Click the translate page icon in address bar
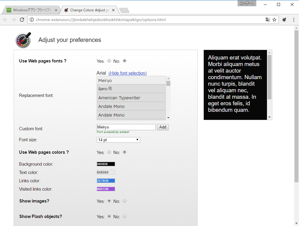This screenshot has height=226, width=299. click(268, 20)
